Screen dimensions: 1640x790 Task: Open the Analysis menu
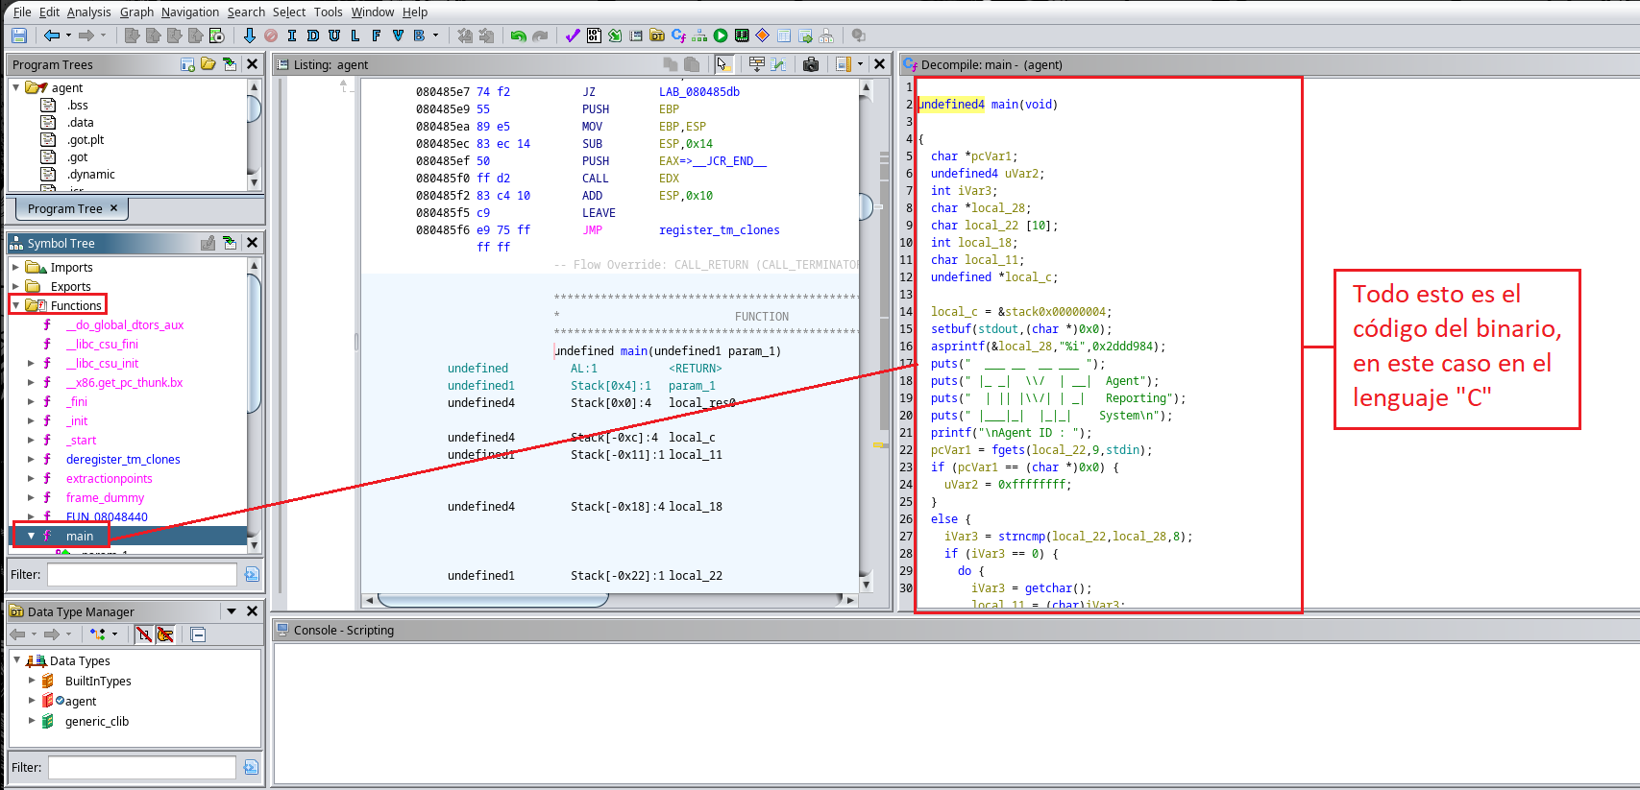[x=88, y=12]
